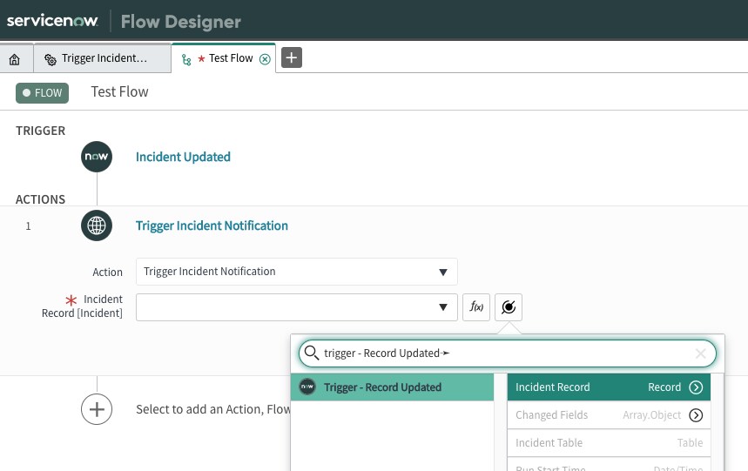The height and width of the screenshot is (471, 748).
Task: Add an action with plus circle
Action: pos(97,409)
